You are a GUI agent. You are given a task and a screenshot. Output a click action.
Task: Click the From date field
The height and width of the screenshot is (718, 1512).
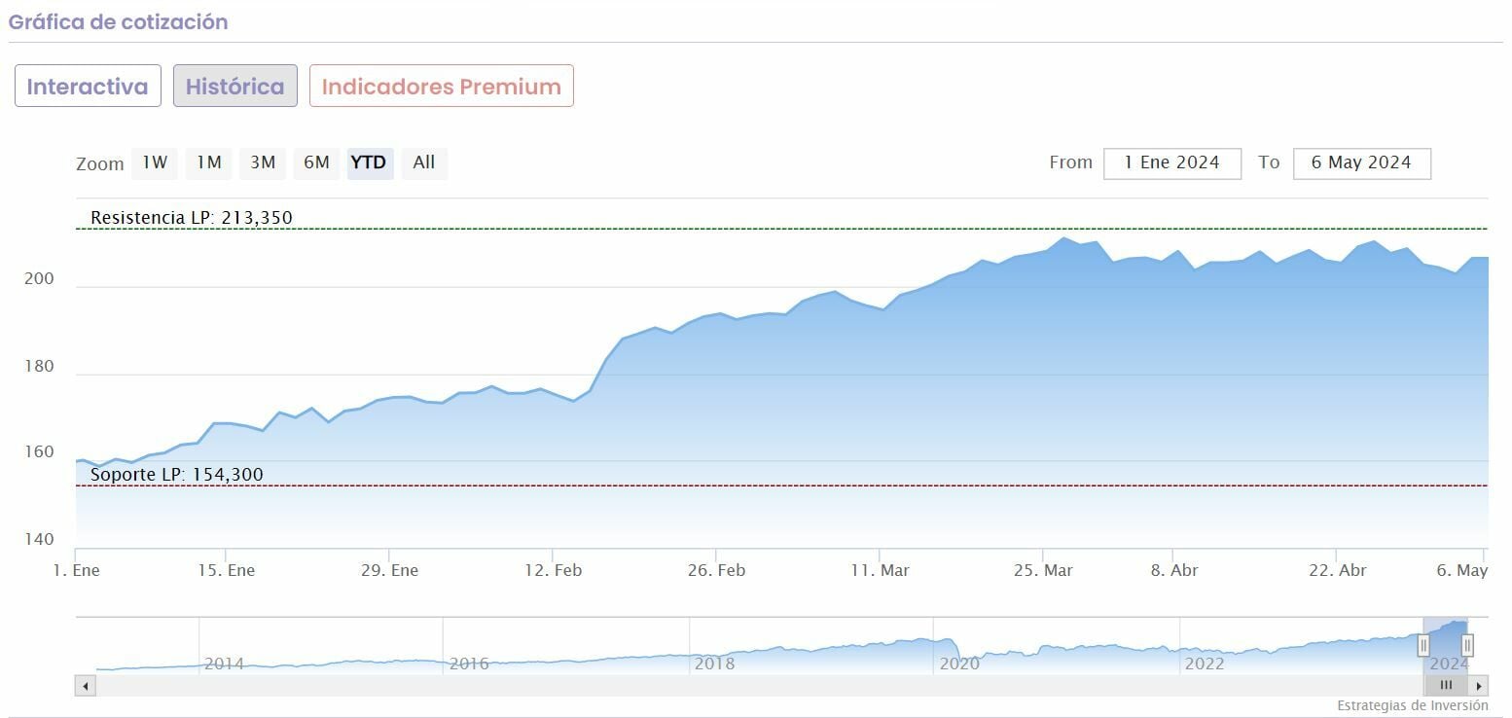click(1171, 163)
